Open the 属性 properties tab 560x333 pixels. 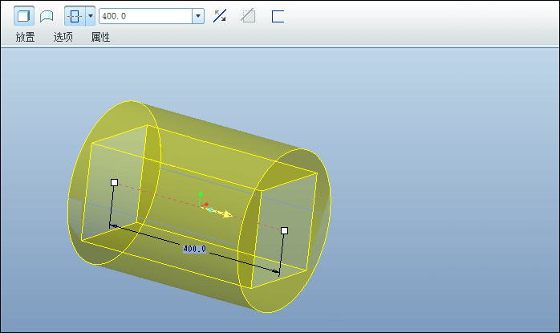point(100,37)
